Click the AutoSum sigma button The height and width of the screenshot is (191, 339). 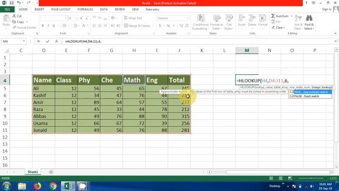click(x=280, y=16)
